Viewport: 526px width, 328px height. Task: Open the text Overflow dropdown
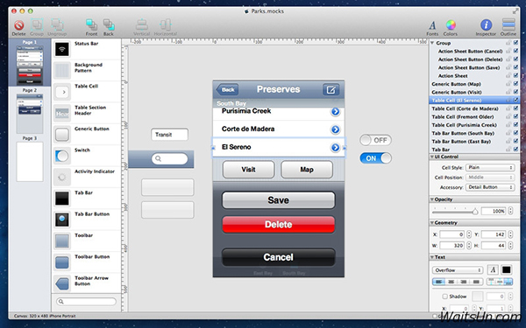[458, 269]
